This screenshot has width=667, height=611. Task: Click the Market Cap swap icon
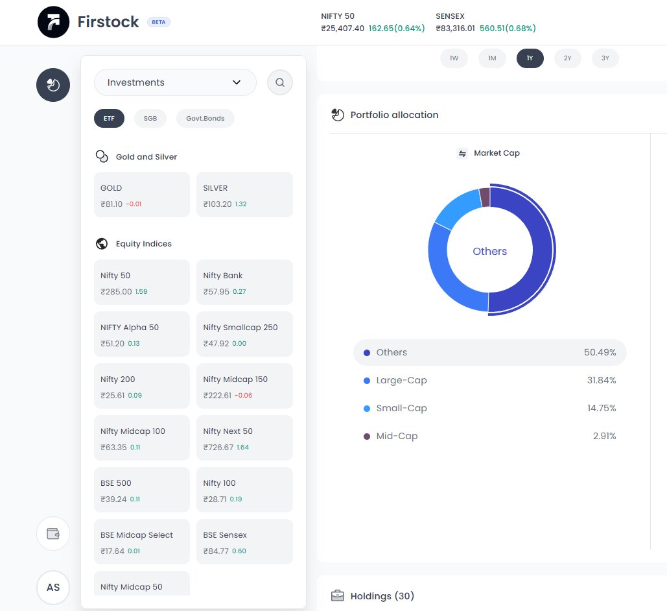pyautogui.click(x=462, y=153)
